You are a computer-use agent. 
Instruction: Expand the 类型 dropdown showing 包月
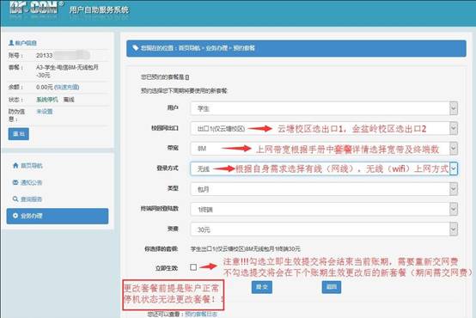point(324,189)
